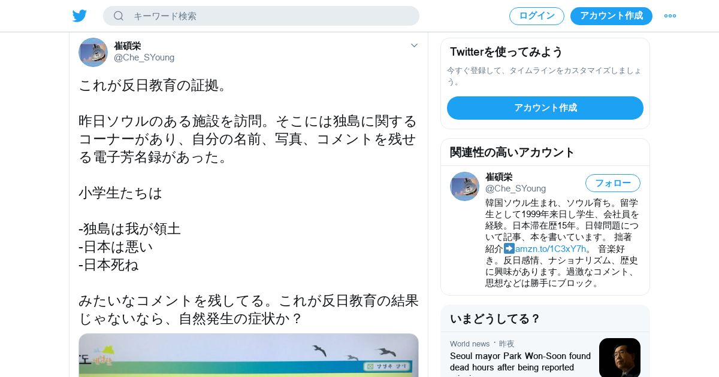
Task: Follow 崔碩栄 with the フォロー button
Action: pyautogui.click(x=613, y=183)
